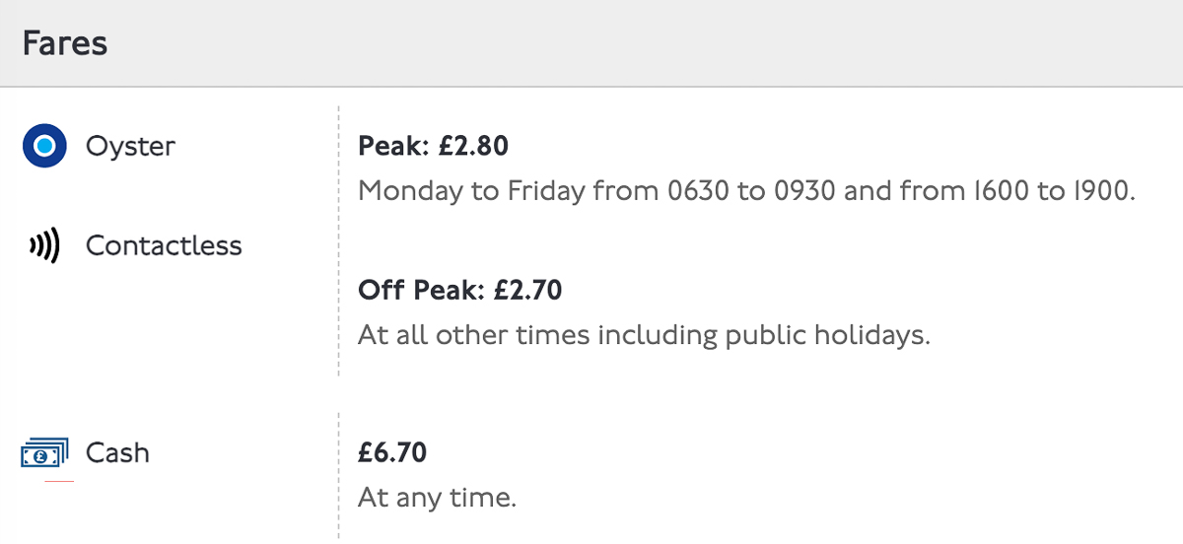This screenshot has width=1183, height=544.
Task: Click the grey Fares title bar background
Action: [x=591, y=43]
